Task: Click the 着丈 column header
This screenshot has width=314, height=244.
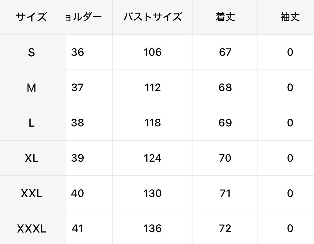Action: [225, 17]
